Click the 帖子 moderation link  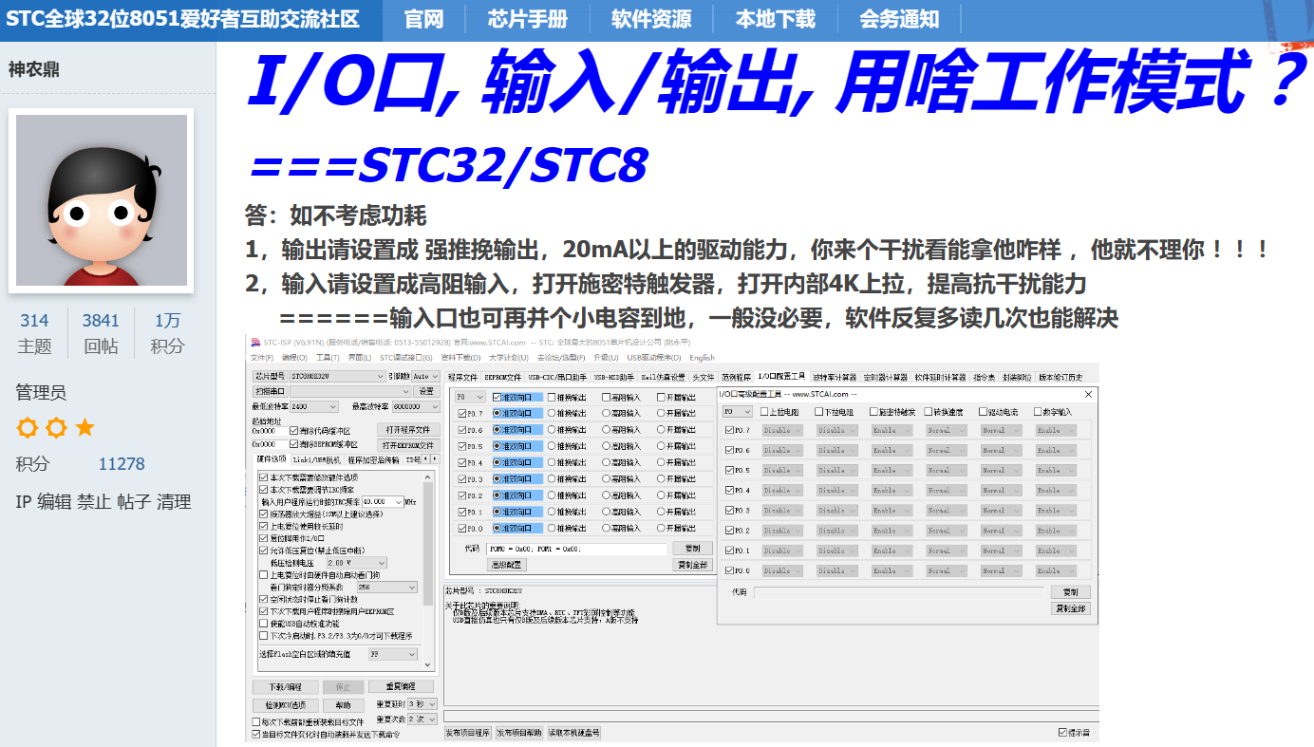134,502
